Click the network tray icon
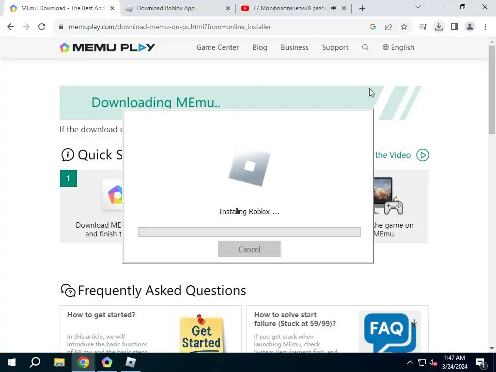 422,362
